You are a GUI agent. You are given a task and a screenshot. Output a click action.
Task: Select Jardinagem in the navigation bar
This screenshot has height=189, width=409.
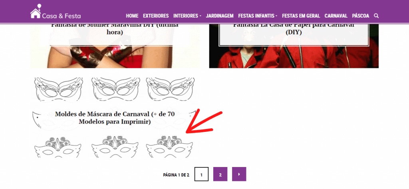tap(220, 16)
